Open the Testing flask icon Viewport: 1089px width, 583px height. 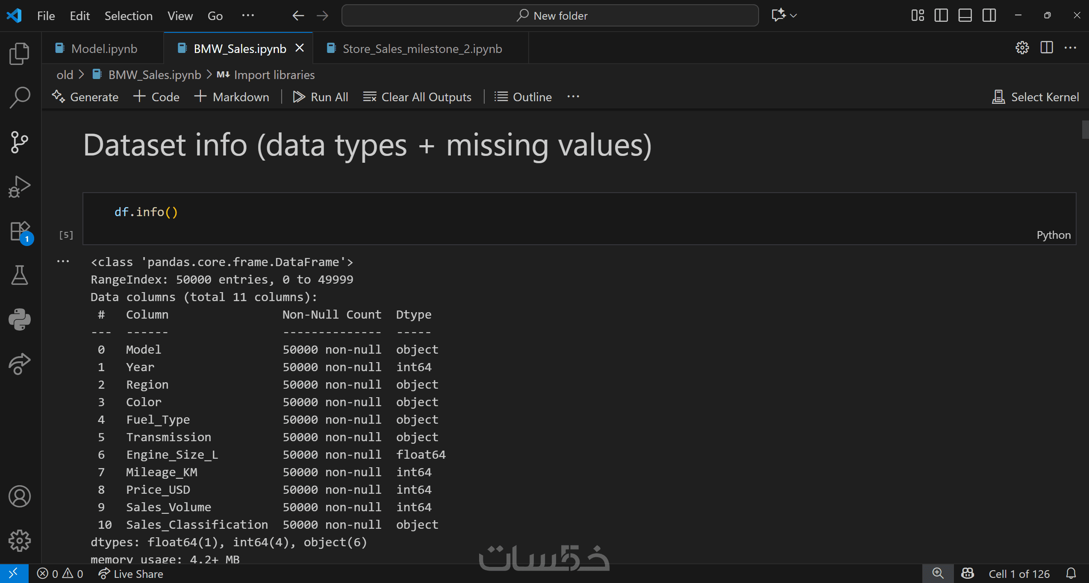[x=19, y=275]
